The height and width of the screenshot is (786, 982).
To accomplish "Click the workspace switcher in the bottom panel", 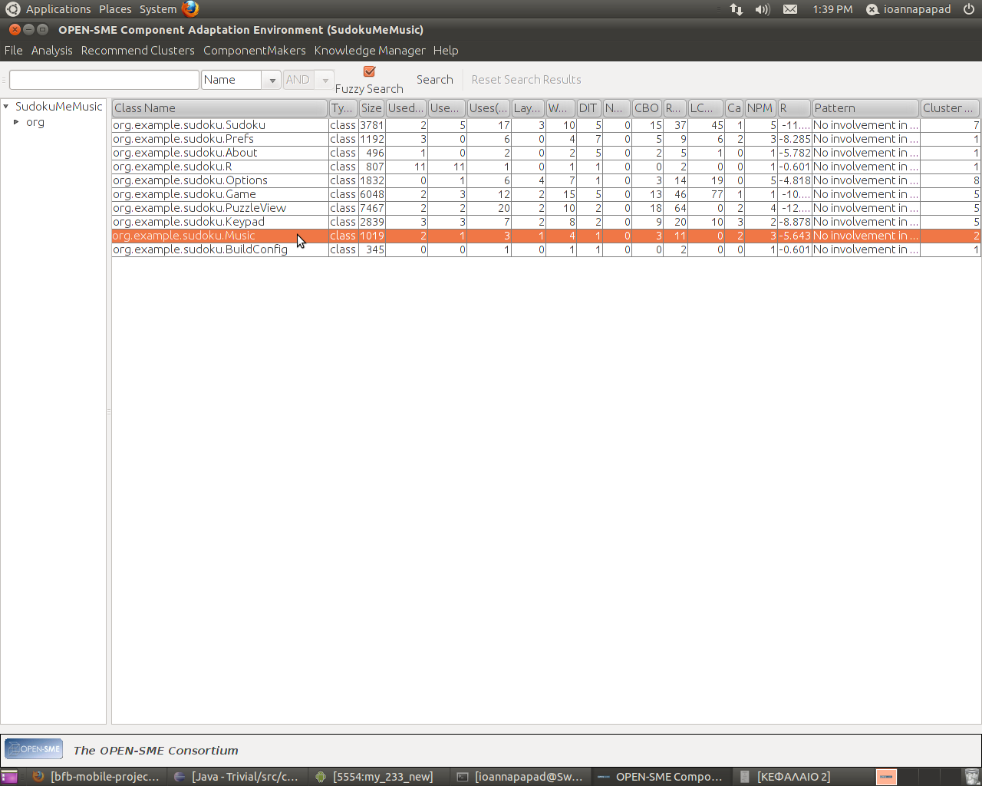I will [918, 777].
